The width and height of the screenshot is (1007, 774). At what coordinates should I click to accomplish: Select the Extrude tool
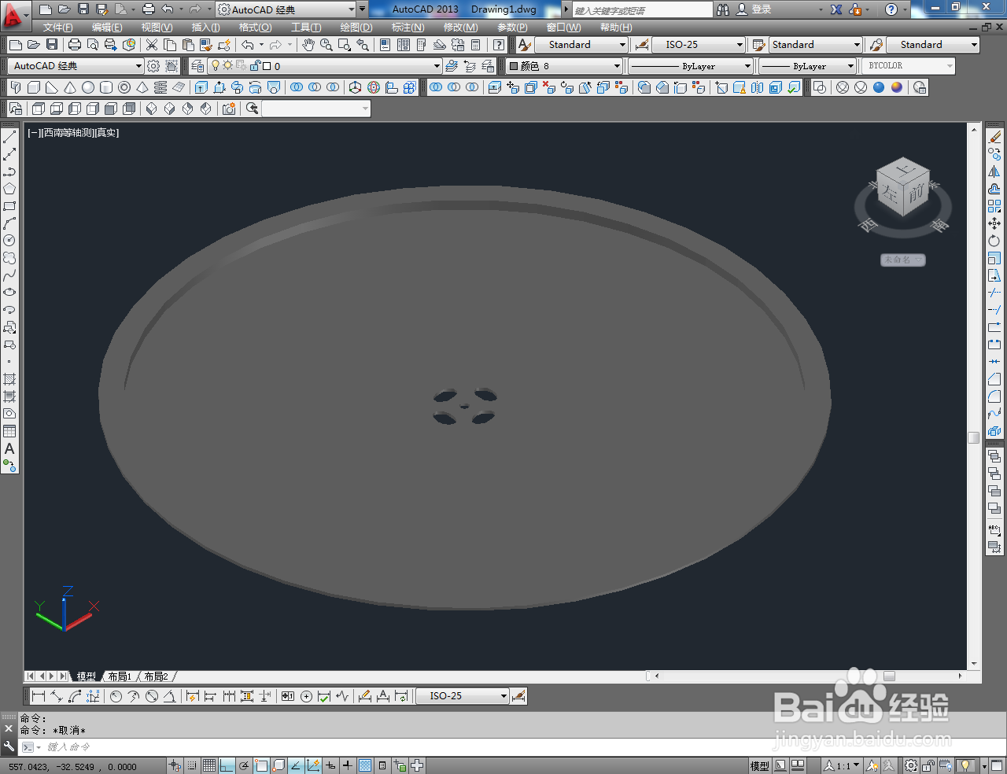[201, 87]
